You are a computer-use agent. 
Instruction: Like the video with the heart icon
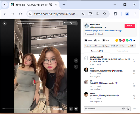86,40
